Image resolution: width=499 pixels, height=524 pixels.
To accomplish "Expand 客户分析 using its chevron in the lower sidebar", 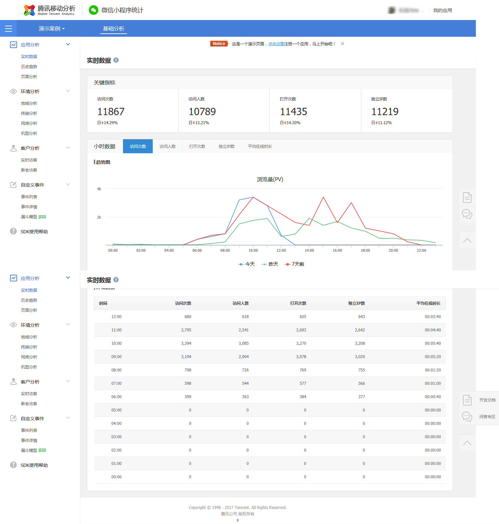I will 68,381.
